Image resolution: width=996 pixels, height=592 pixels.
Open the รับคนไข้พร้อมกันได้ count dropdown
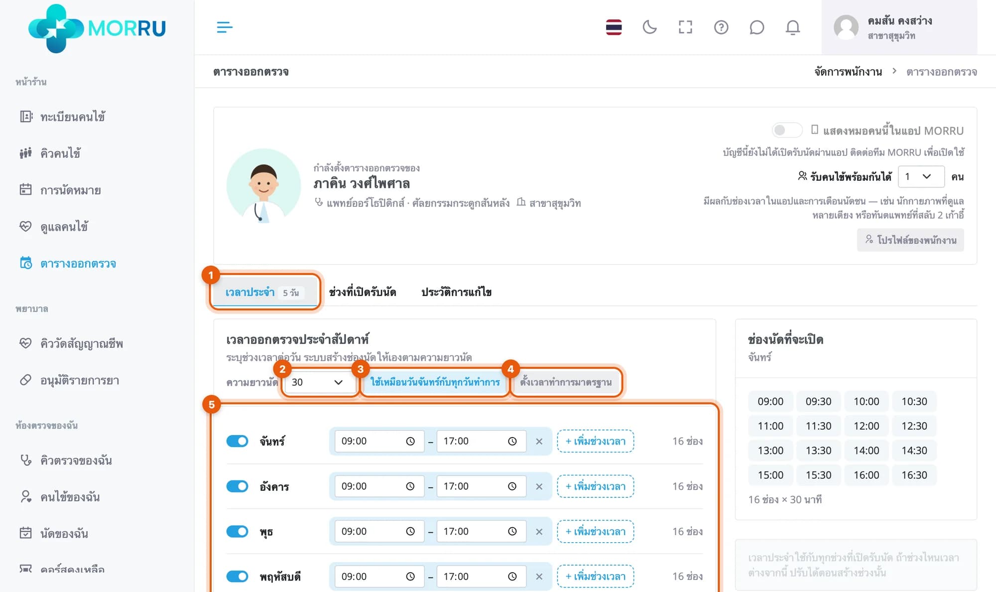pos(921,176)
